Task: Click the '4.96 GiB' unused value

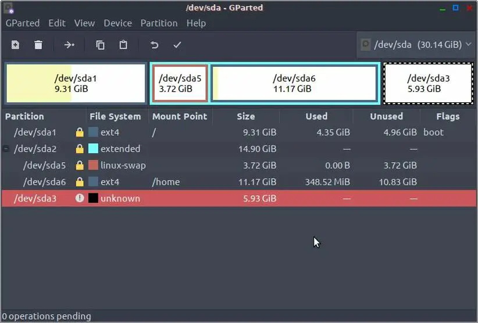Action: point(400,132)
